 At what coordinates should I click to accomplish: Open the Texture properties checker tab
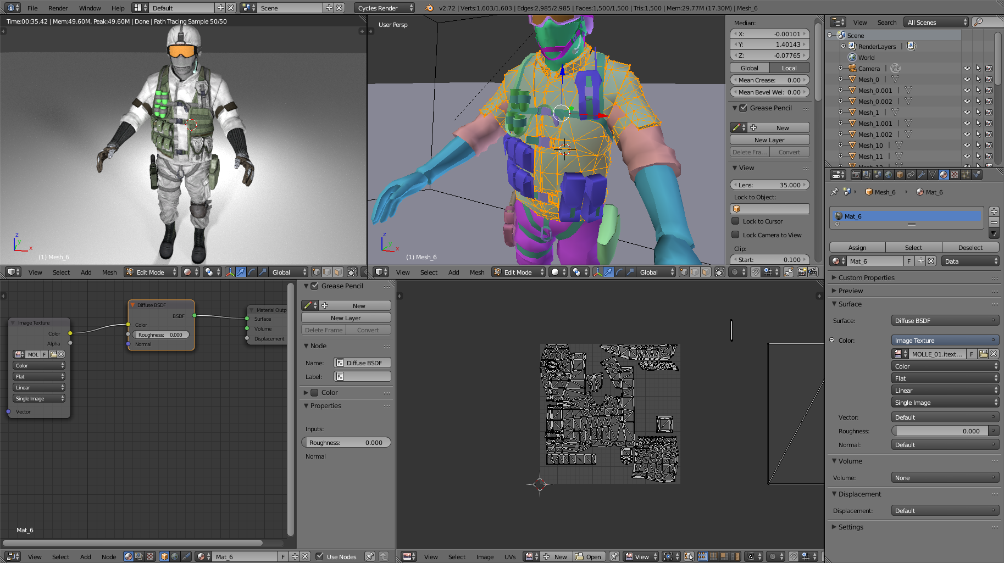[955, 175]
